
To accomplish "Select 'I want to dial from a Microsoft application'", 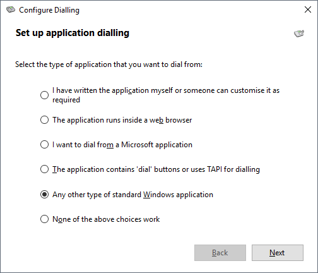I will [x=44, y=145].
